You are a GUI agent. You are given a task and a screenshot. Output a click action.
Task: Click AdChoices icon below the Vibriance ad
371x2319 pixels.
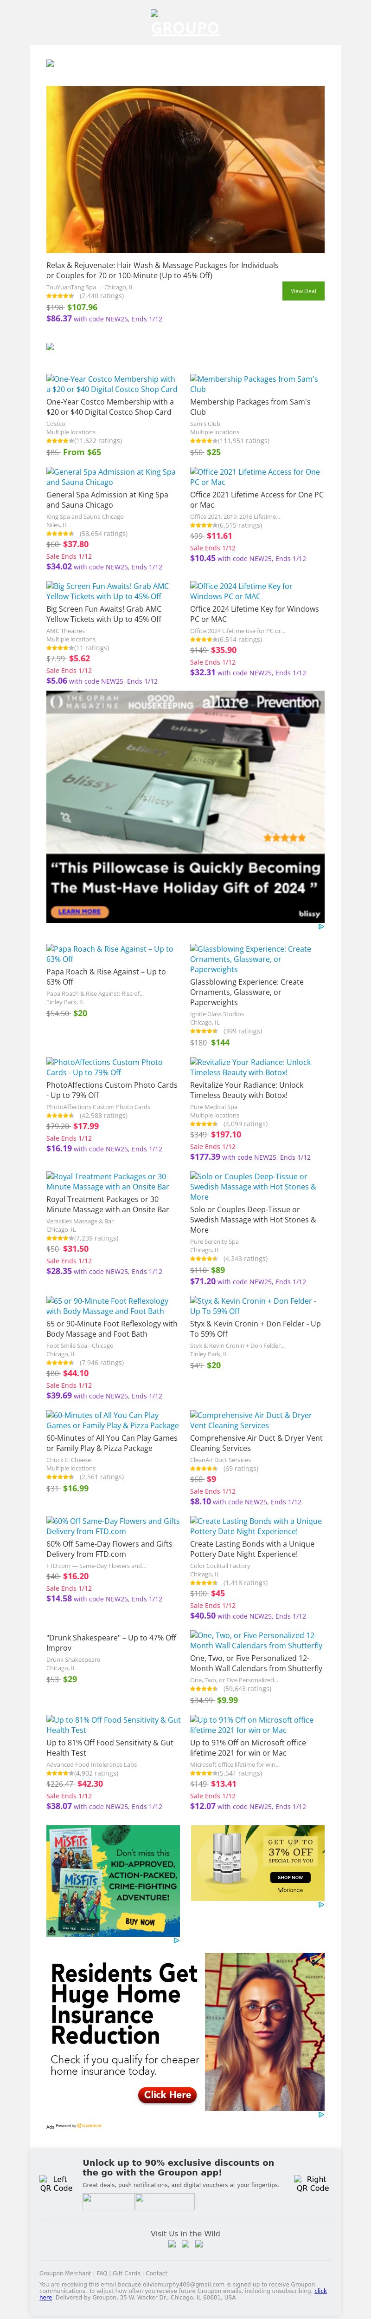click(x=321, y=1905)
